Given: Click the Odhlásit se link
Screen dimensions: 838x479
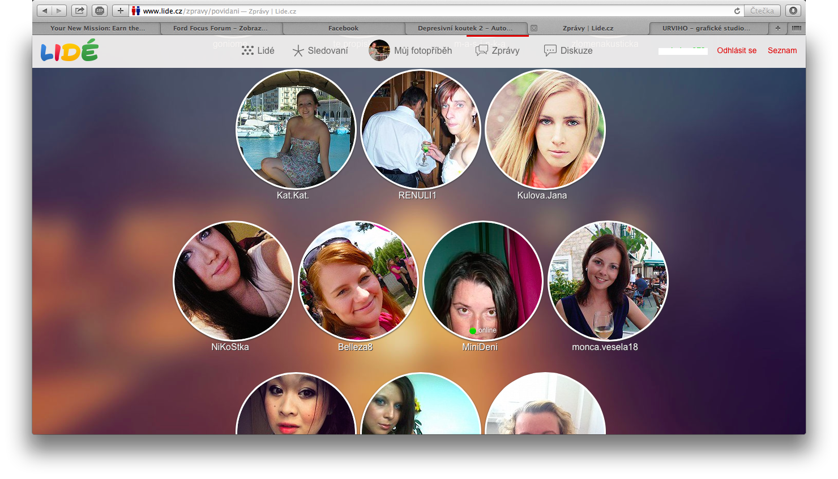Looking at the screenshot, I should [x=736, y=50].
